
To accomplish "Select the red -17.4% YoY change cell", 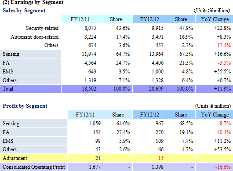I will point(223,45).
